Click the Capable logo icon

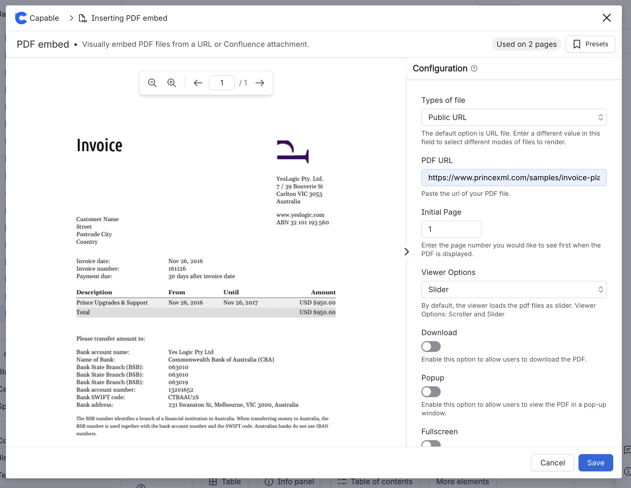[21, 18]
